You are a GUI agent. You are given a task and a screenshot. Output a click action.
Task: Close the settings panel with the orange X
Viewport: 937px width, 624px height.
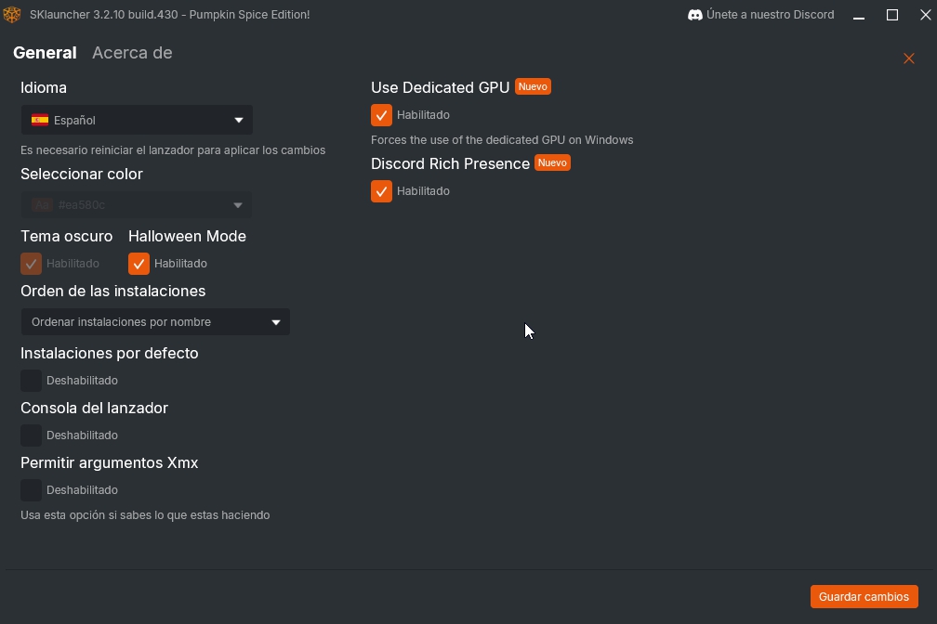tap(909, 58)
